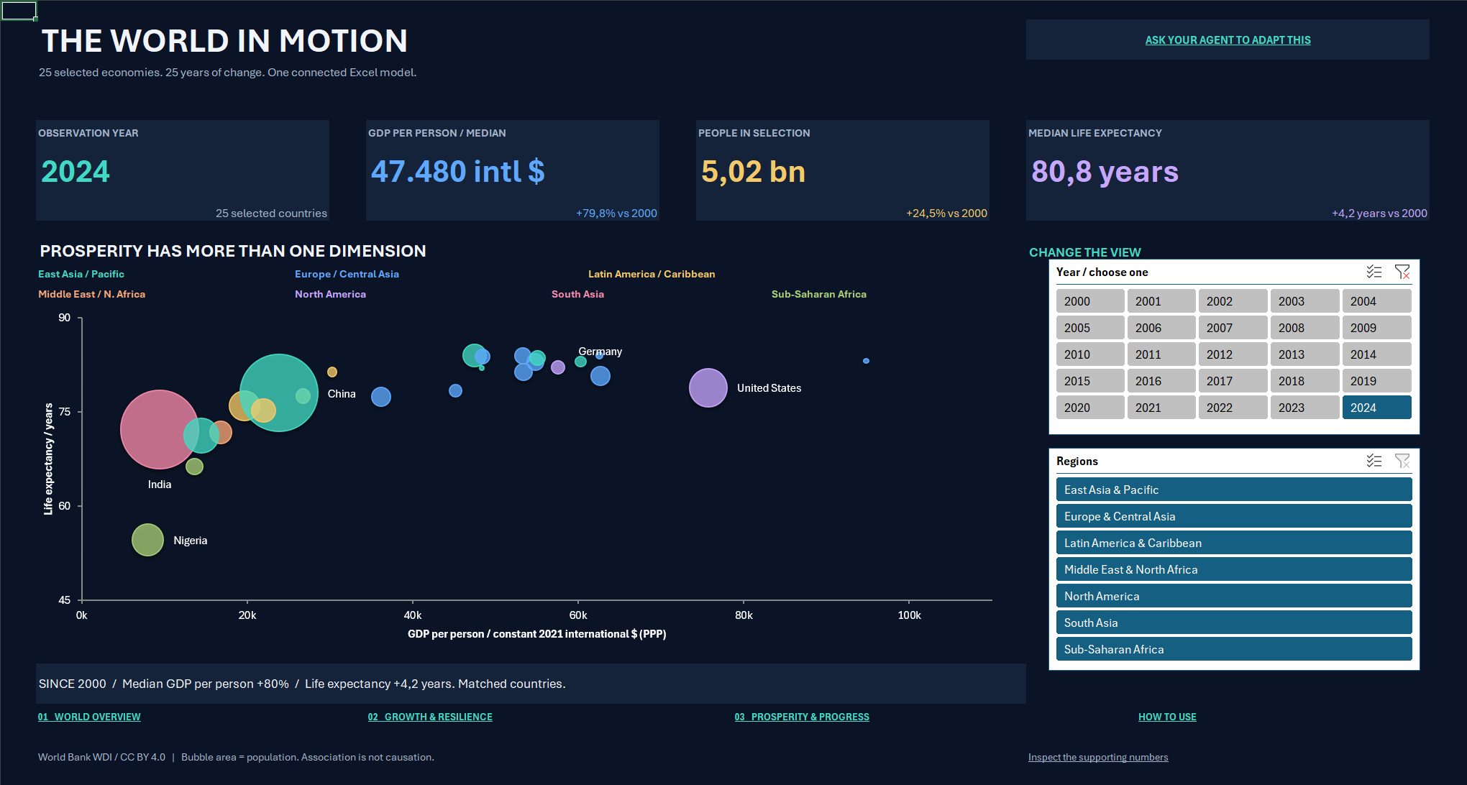Open the 02 Growth & Resilience link
This screenshot has width=1467, height=785.
430,717
